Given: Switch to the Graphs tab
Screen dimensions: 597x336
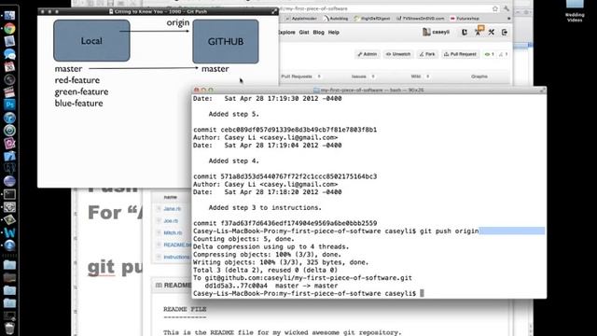Looking at the screenshot, I should [x=479, y=77].
